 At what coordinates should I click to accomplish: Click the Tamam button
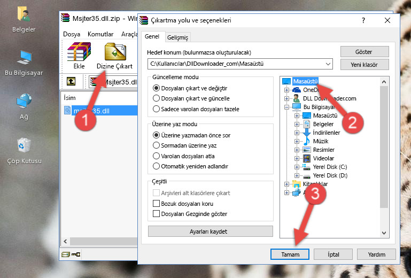(290, 254)
